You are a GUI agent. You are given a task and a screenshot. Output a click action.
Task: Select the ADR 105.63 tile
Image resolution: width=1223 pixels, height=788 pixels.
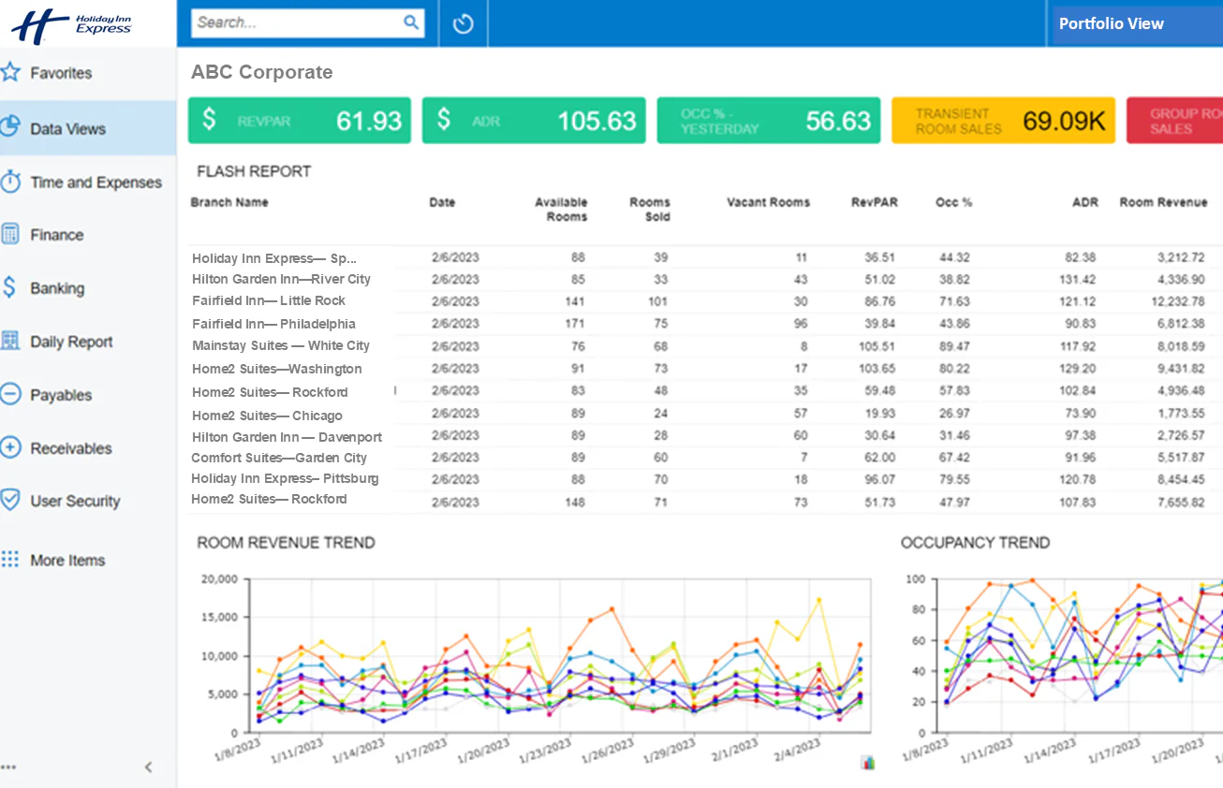(x=534, y=120)
